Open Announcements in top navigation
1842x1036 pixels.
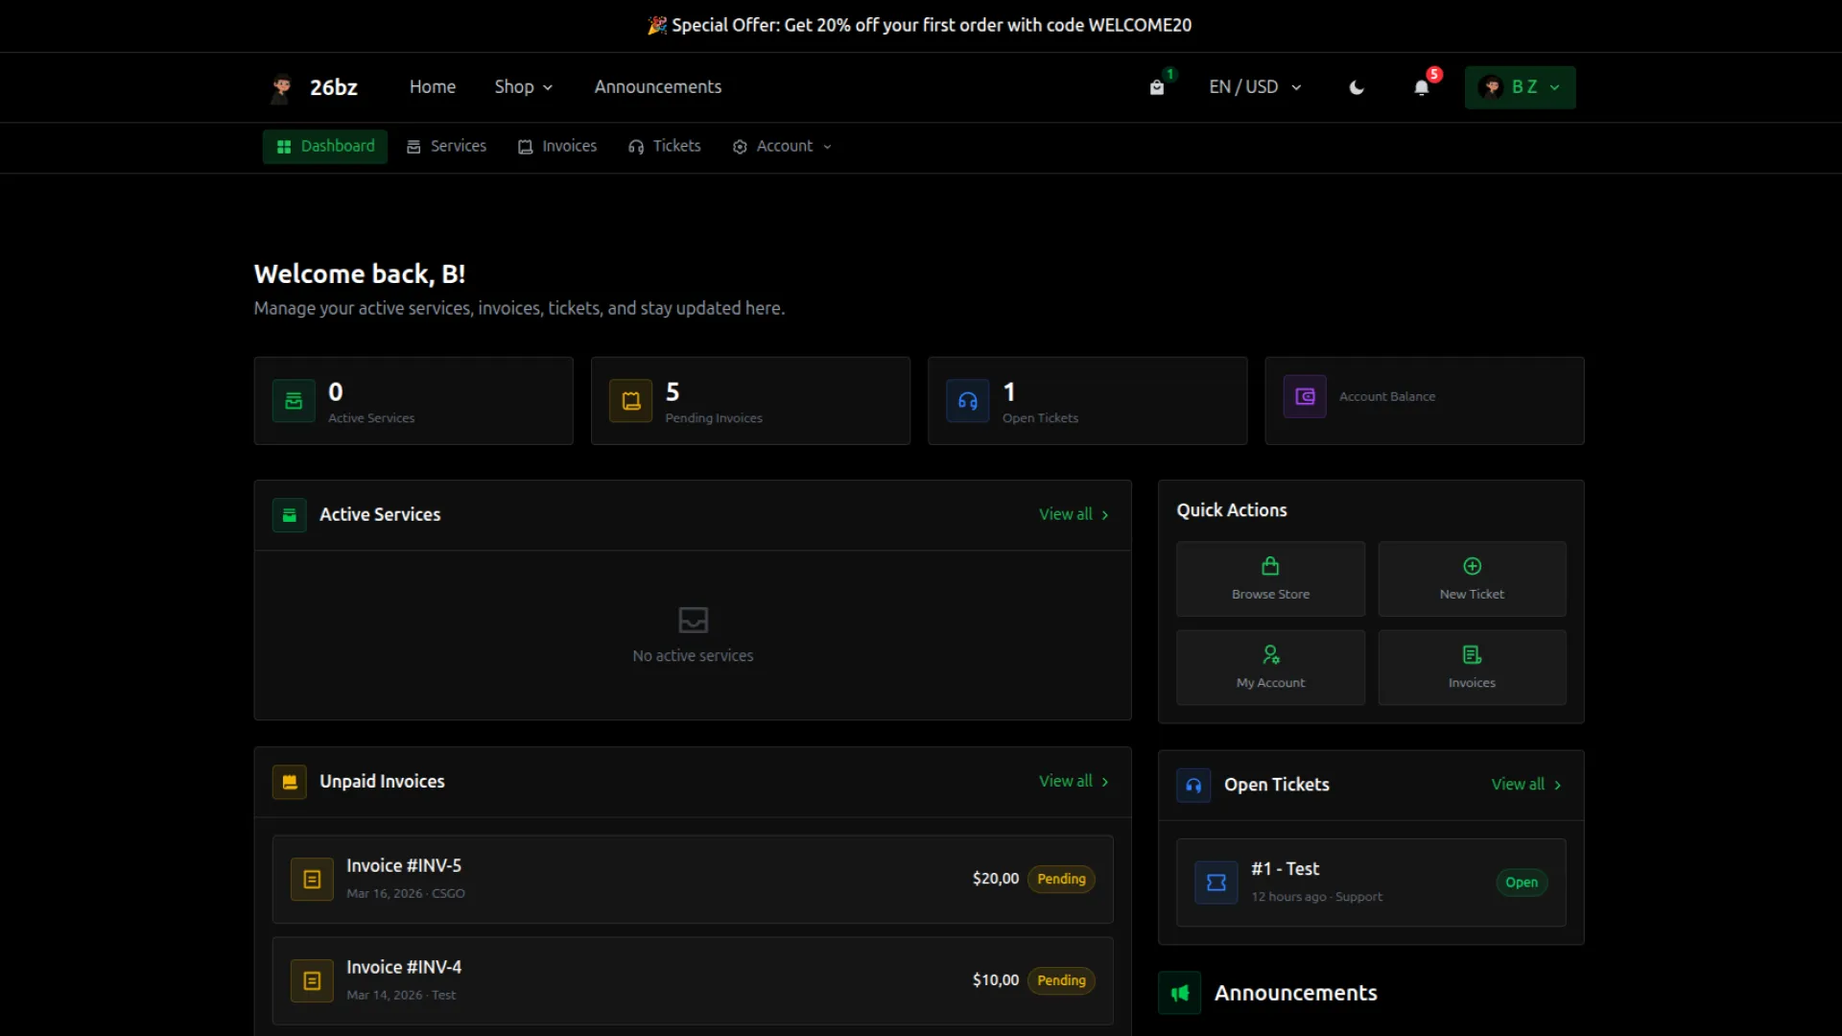[x=658, y=87]
